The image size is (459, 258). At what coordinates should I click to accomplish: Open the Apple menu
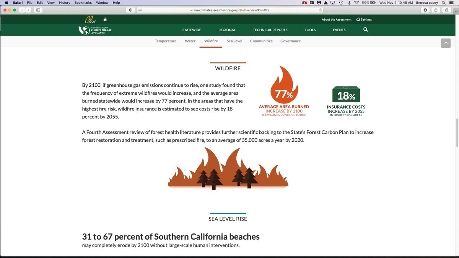pyautogui.click(x=6, y=3)
